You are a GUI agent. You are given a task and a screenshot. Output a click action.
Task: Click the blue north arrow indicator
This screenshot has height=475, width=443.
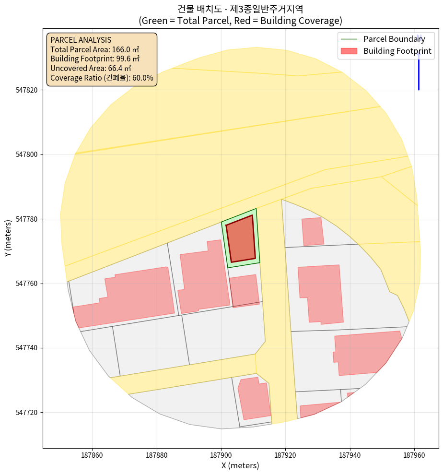point(419,65)
